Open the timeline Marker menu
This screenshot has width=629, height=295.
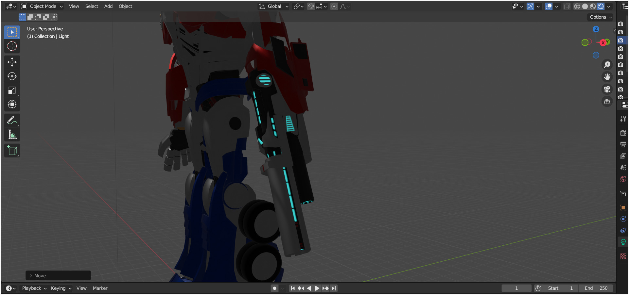click(x=100, y=288)
